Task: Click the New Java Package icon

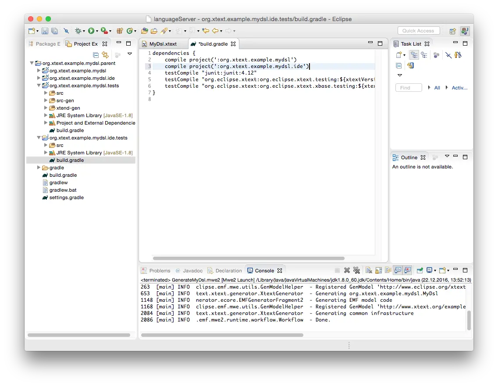Action: [x=120, y=31]
